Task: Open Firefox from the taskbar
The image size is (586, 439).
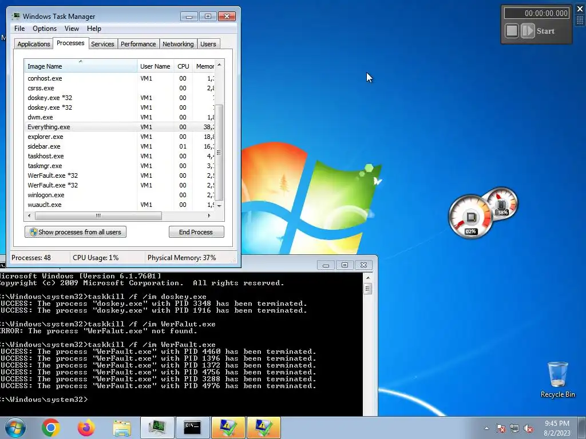Action: coord(86,428)
